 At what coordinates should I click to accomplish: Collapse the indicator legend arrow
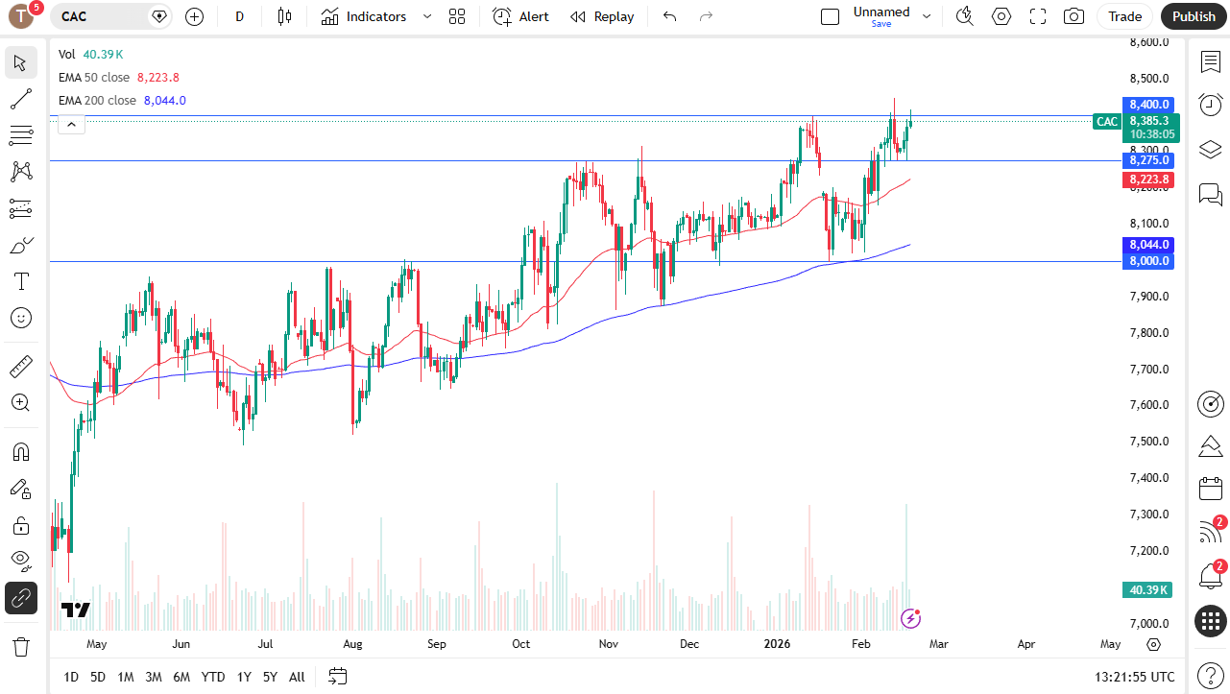(x=71, y=124)
